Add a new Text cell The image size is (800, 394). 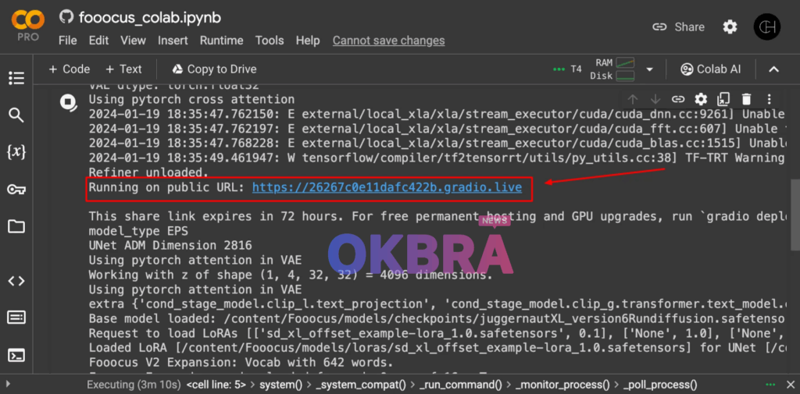coord(123,69)
